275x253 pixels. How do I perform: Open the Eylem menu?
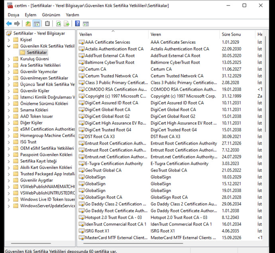(31, 15)
